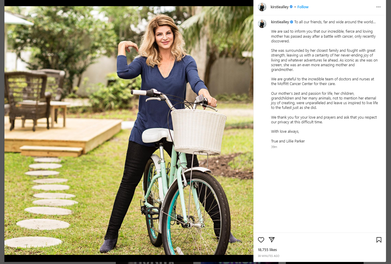Open profile avatar in post header

(262, 7)
